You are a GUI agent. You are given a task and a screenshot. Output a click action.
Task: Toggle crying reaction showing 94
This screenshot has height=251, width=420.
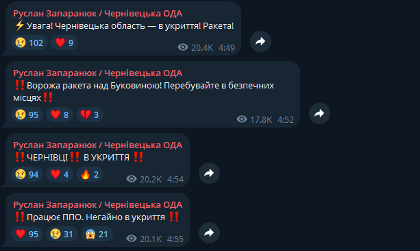27,175
